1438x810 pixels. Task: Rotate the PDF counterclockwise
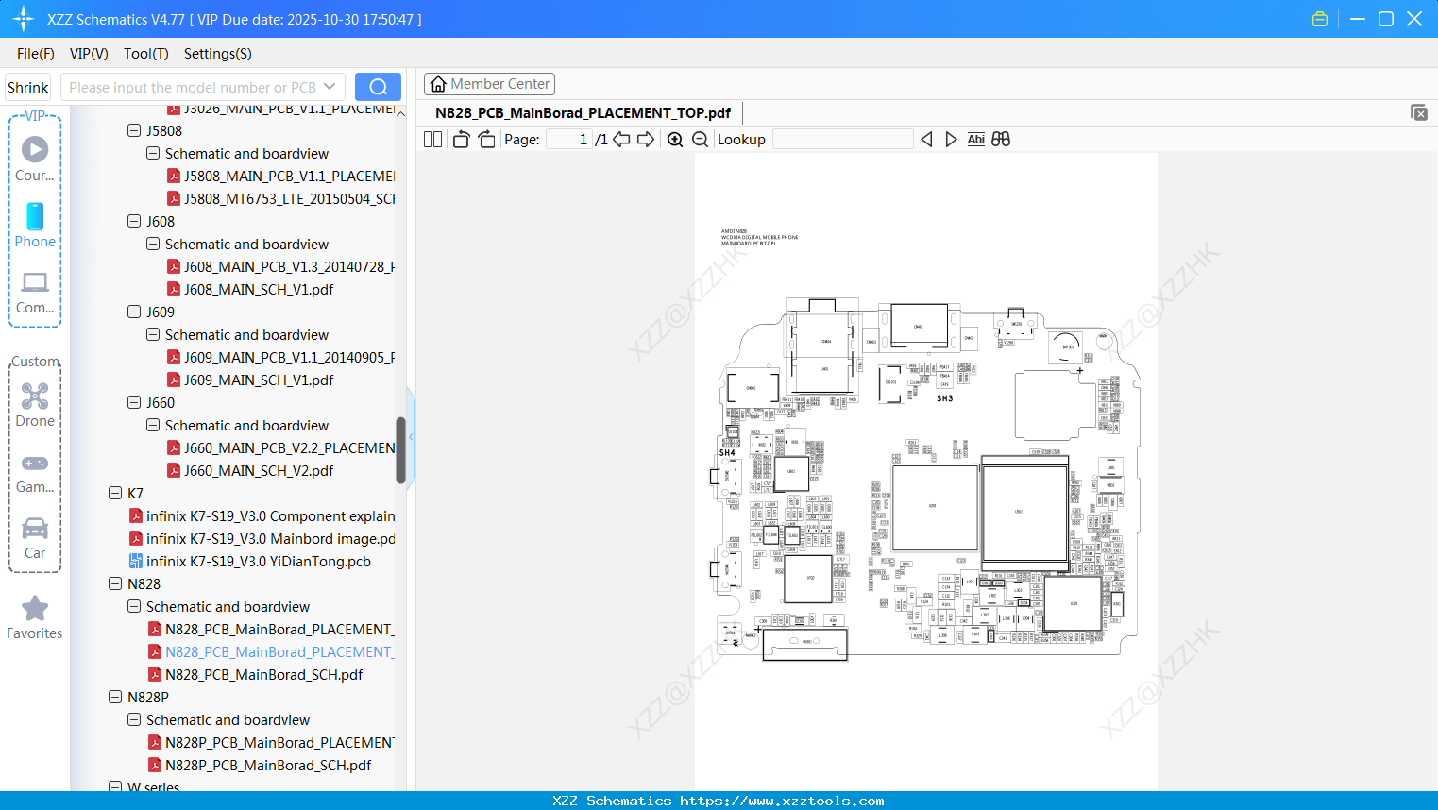[x=460, y=139]
